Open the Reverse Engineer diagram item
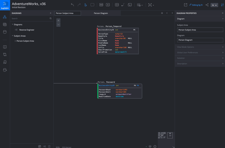This screenshot has width=225, height=148. (27, 30)
